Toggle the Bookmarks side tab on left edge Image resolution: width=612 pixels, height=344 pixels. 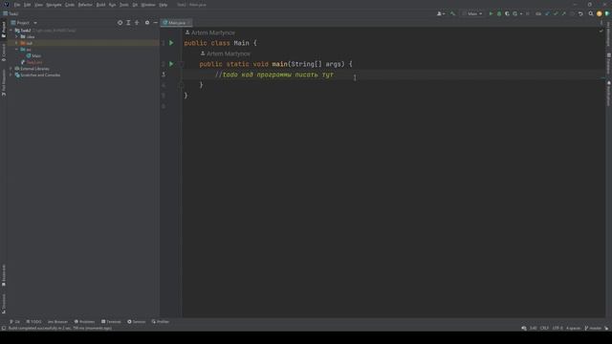(x=4, y=275)
